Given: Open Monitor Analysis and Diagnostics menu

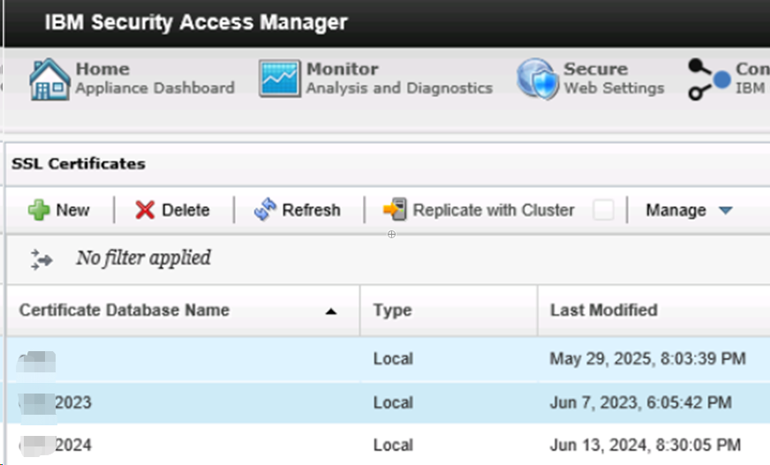Looking at the screenshot, I should pyautogui.click(x=375, y=79).
